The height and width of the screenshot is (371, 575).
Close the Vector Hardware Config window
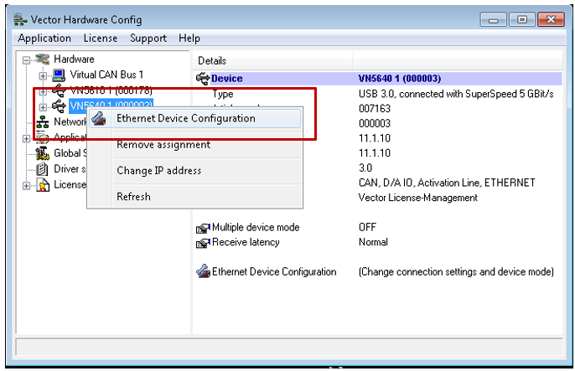point(551,19)
